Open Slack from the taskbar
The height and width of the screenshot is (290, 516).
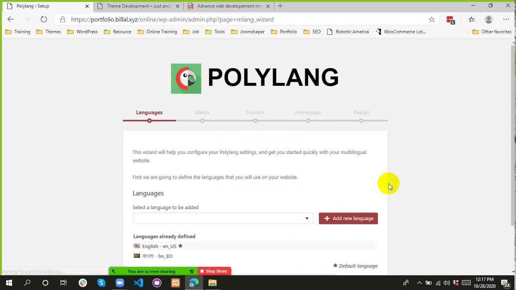tap(83, 283)
